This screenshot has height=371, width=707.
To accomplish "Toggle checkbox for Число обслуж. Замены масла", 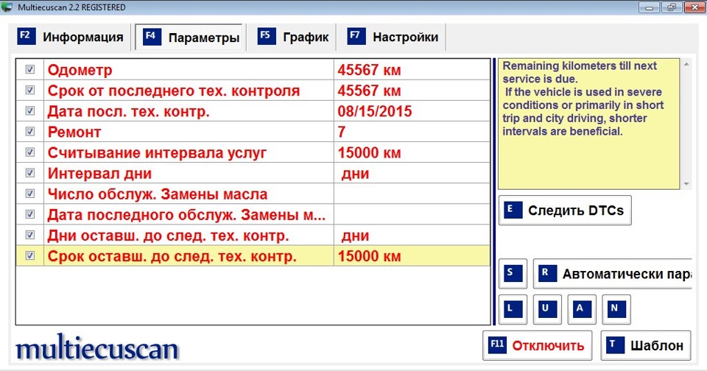I will click(29, 194).
